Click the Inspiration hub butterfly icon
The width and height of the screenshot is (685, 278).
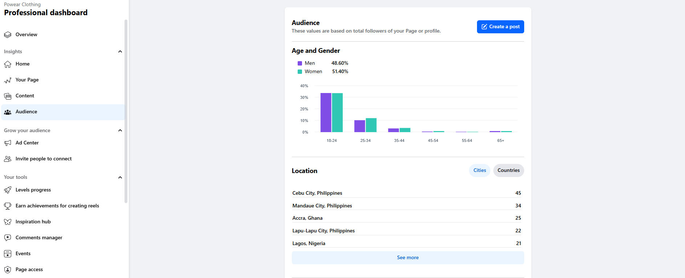8,222
